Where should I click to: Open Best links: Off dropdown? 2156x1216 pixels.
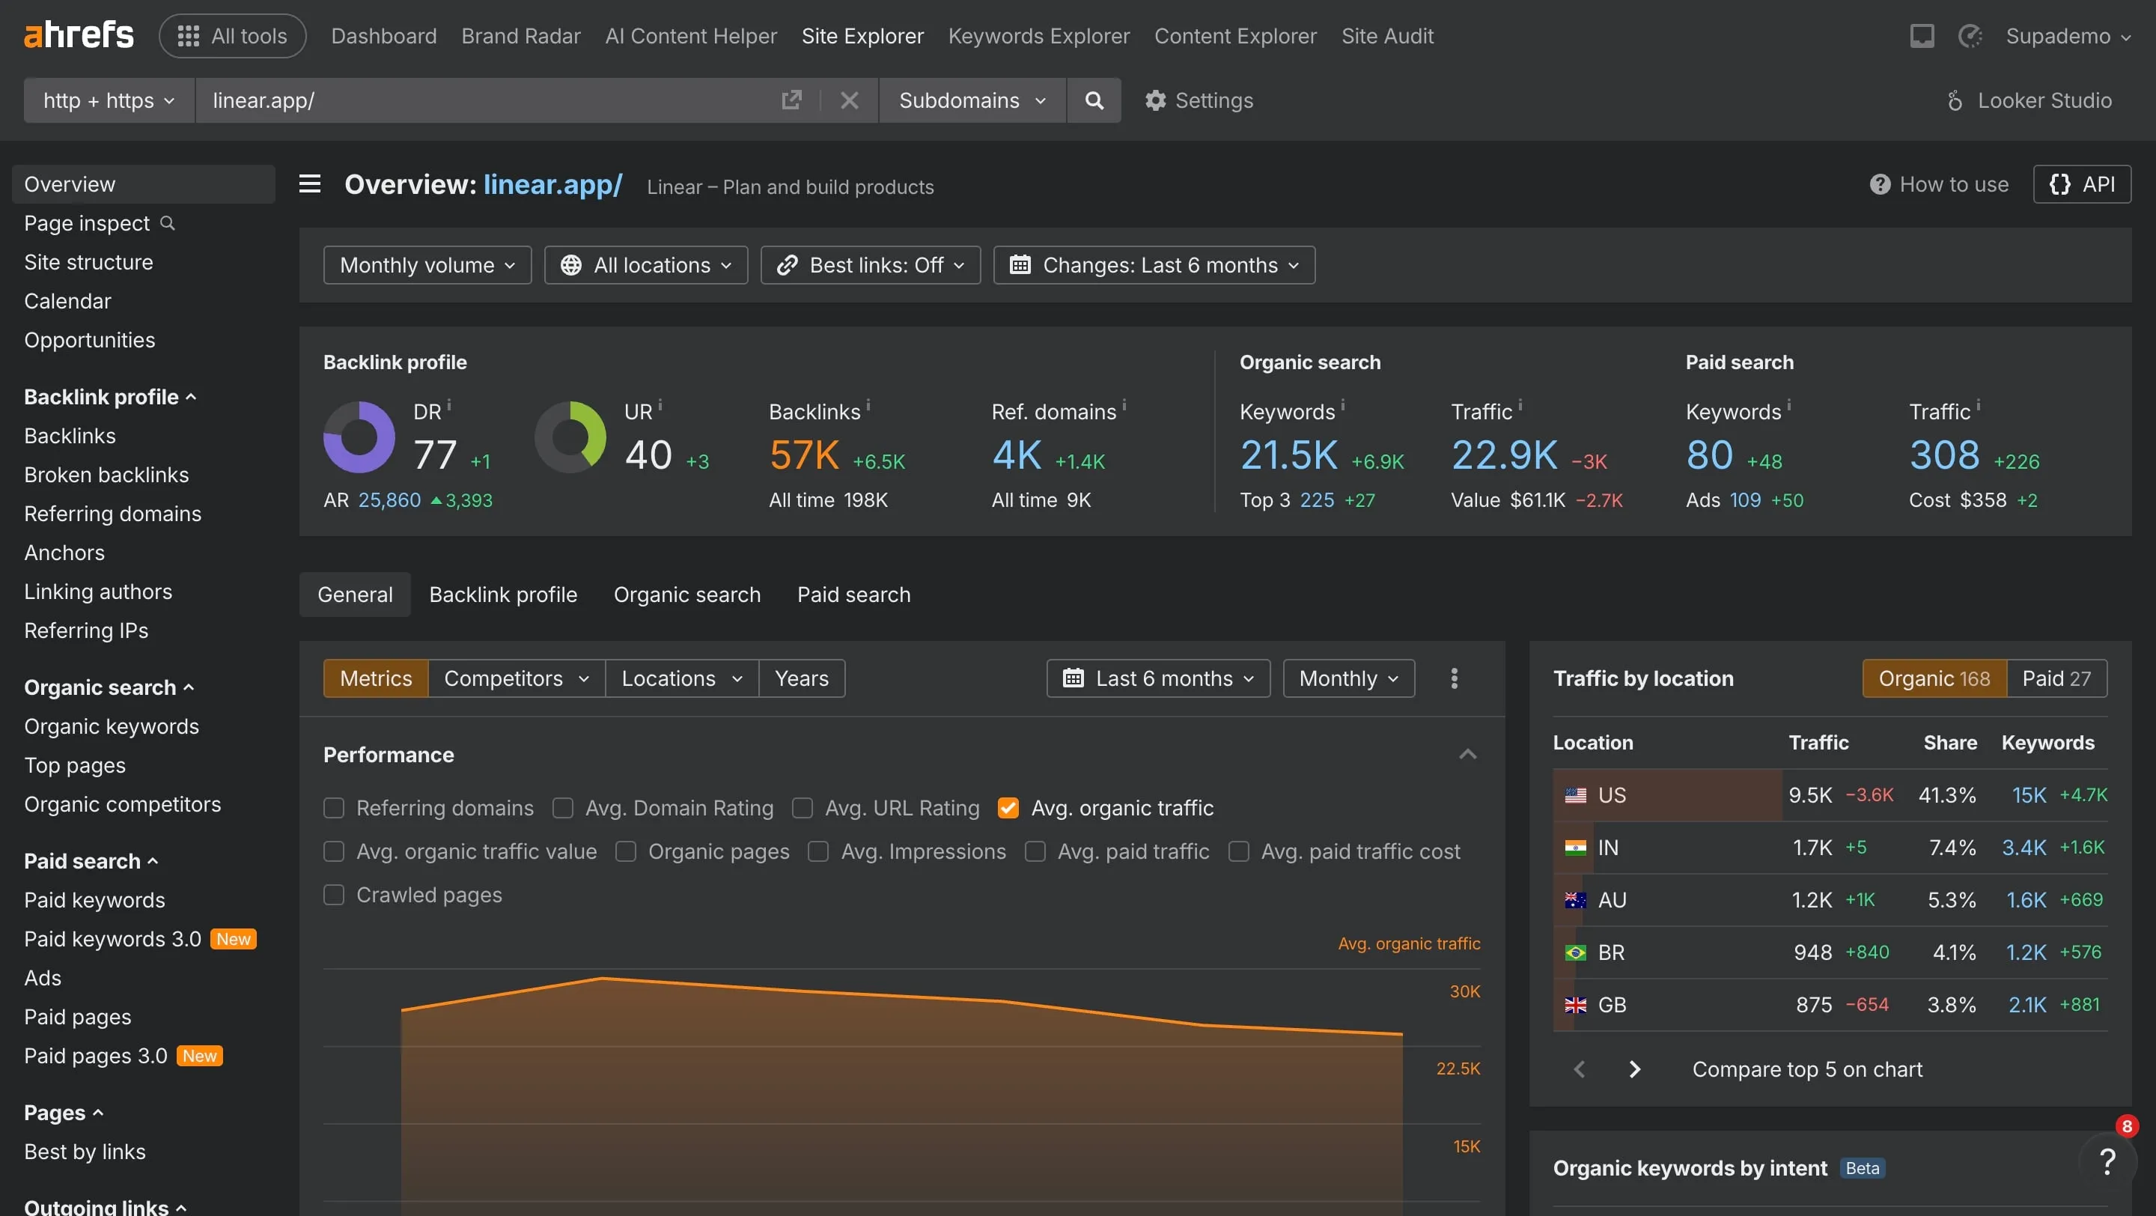tap(871, 265)
